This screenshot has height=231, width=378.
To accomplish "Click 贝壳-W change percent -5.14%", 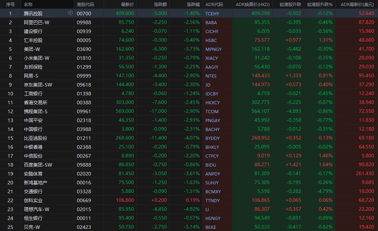I will click(192, 227).
